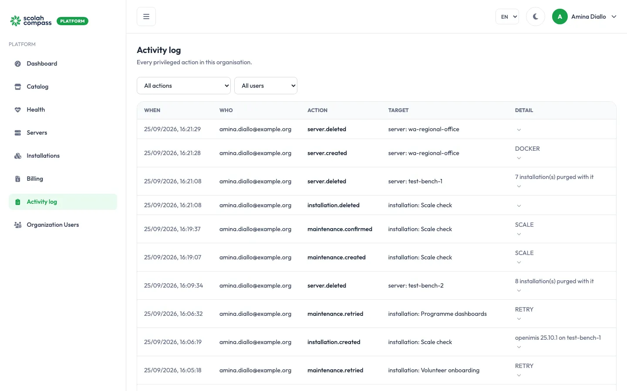
Task: Click the Catalog store icon in the sidebar
Action: [18, 86]
